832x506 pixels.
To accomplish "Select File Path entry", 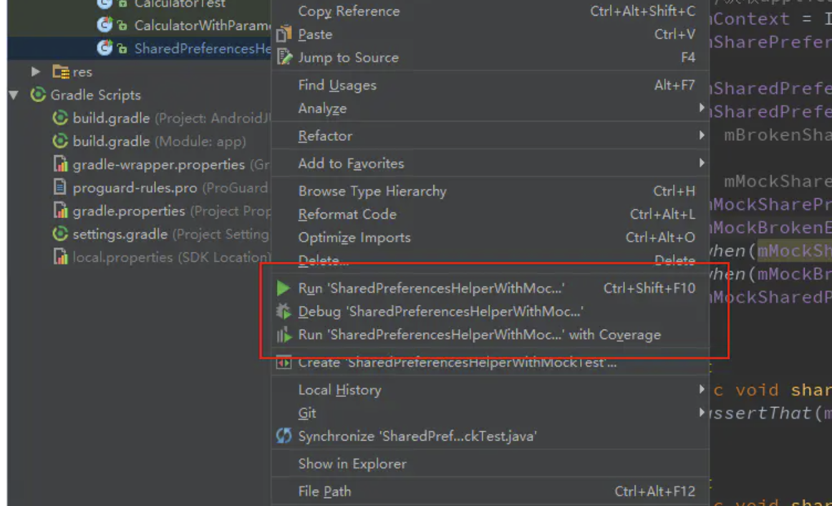I will point(490,491).
